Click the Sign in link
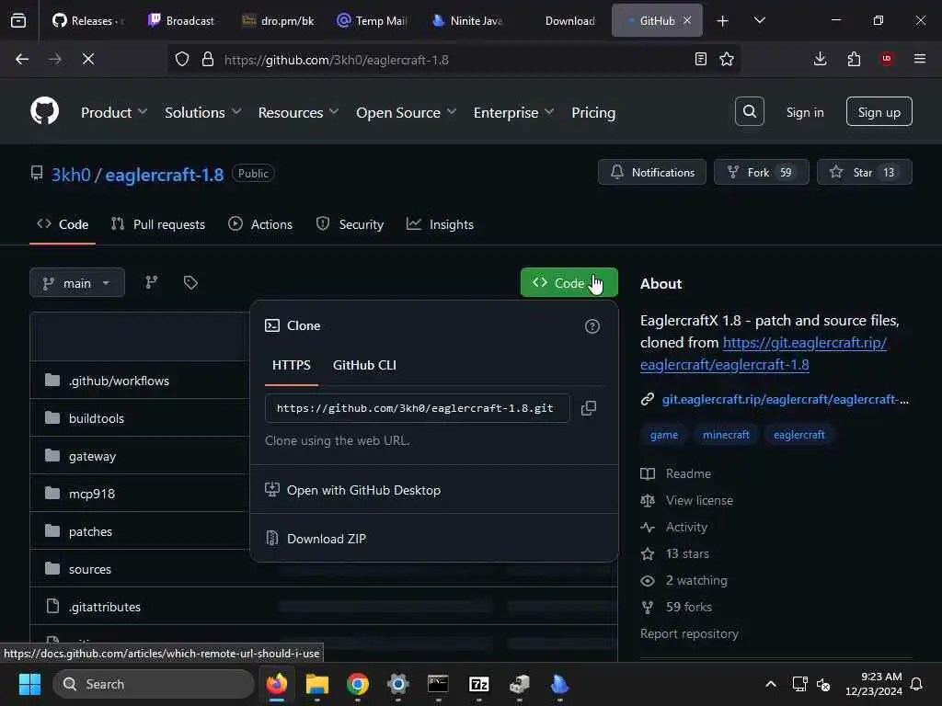Viewport: 942px width, 706px height. 804,112
